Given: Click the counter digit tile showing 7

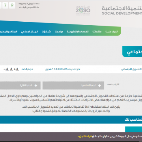Looking at the screenshot, I should click(x=5, y=6).
